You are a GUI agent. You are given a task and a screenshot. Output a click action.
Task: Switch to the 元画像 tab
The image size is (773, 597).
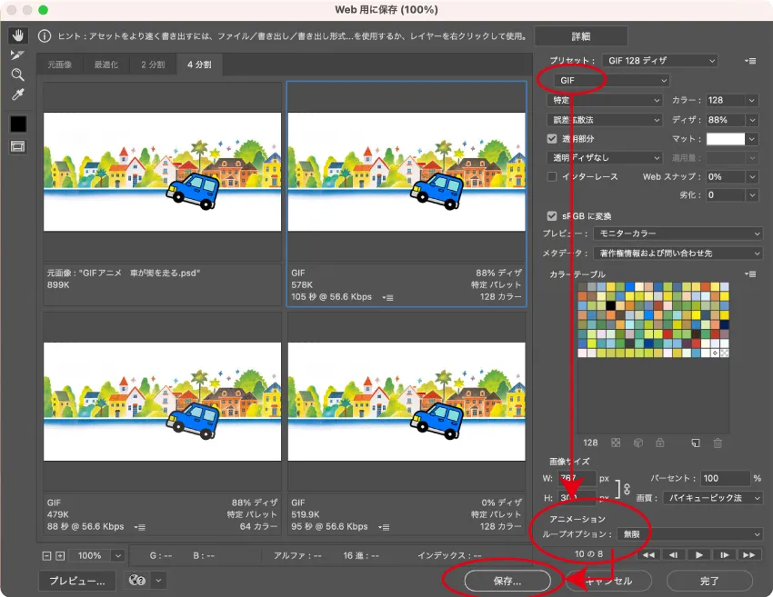pos(59,65)
